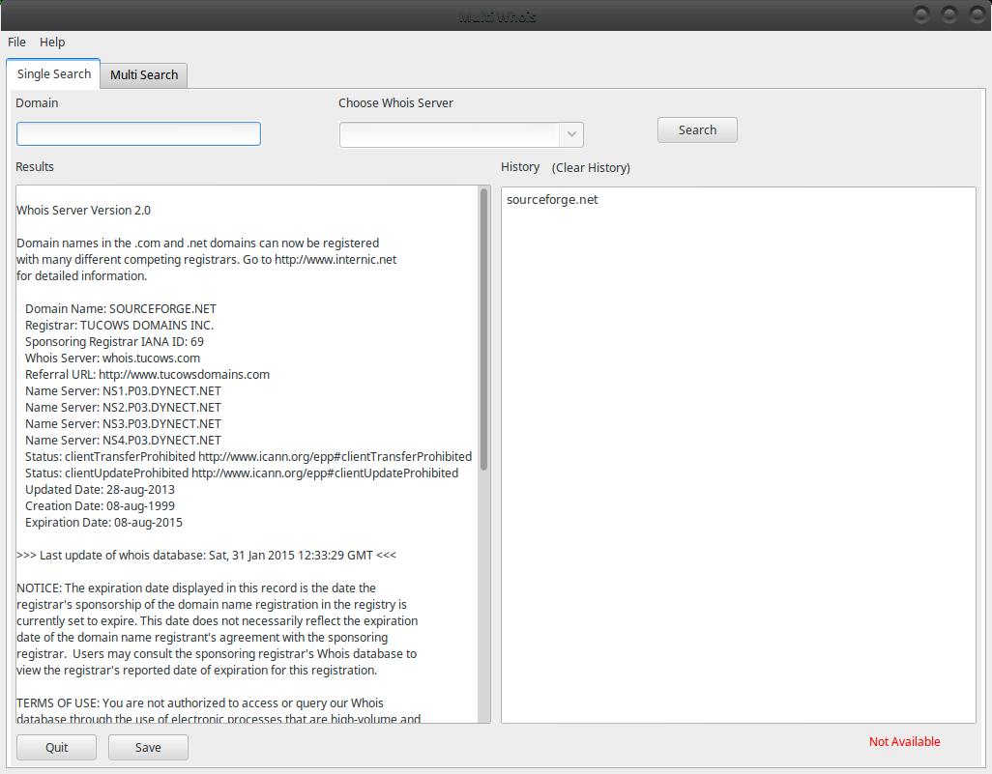Expand the Choose Whois Server dropdown arrow

(571, 135)
